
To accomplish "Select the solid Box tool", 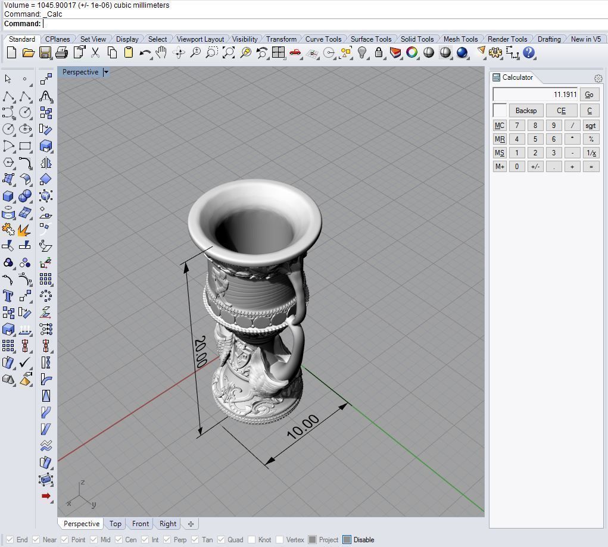I will tap(8, 196).
